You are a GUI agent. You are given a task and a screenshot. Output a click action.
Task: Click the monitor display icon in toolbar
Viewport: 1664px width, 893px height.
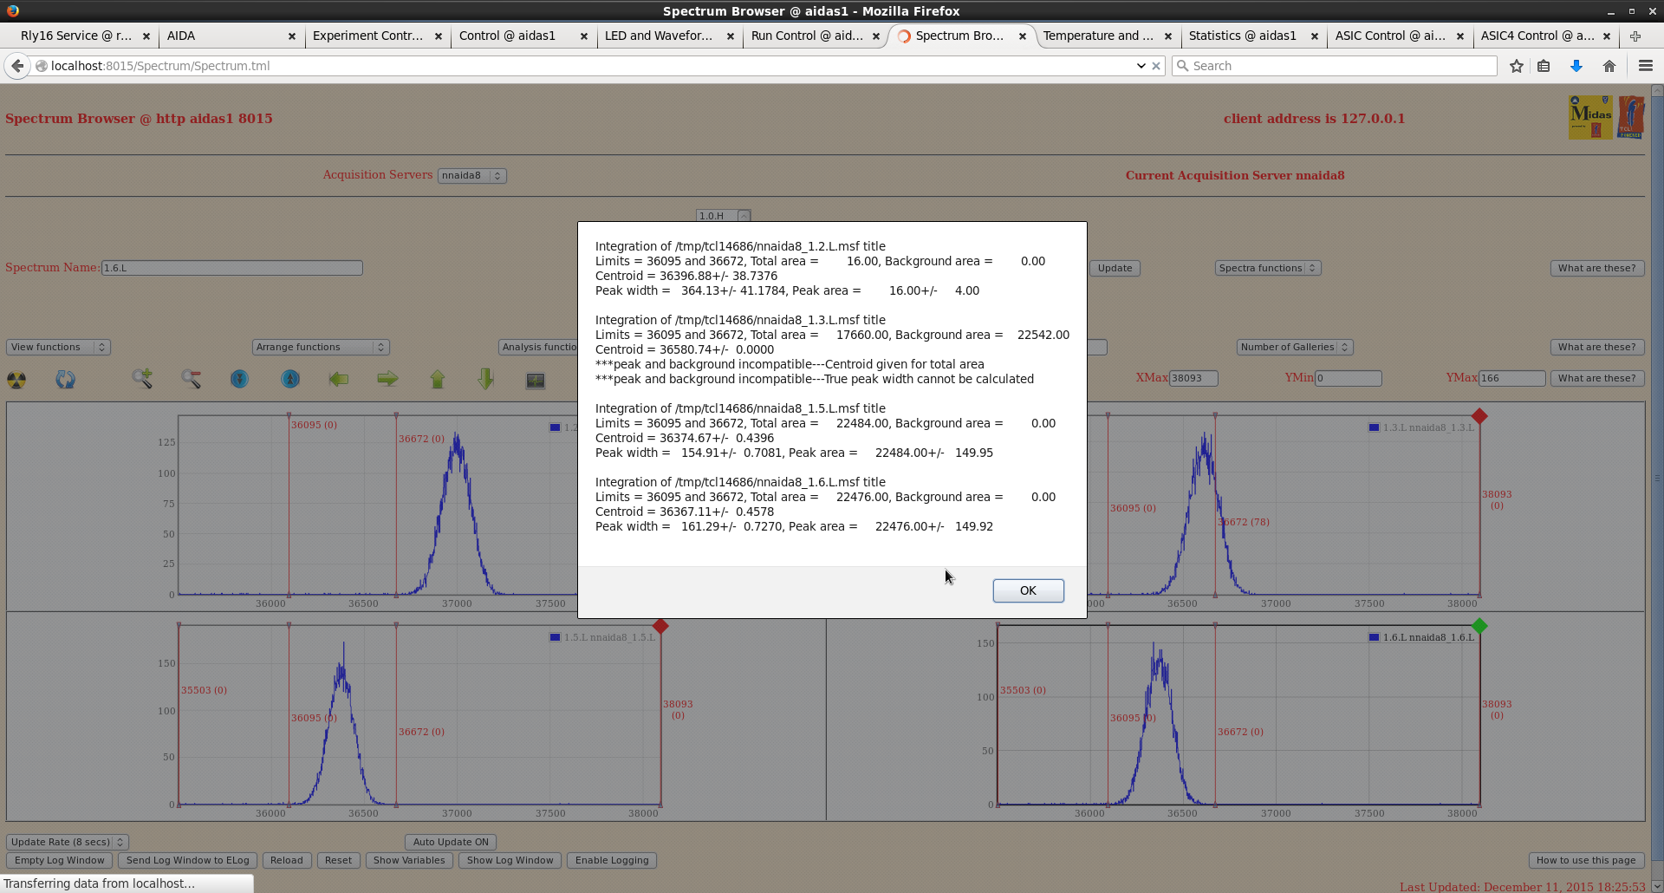pyautogui.click(x=536, y=381)
